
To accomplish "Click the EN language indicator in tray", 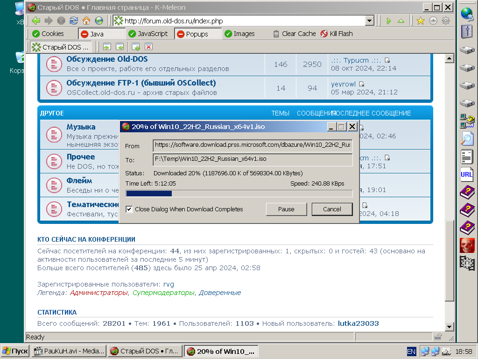I will (411, 352).
